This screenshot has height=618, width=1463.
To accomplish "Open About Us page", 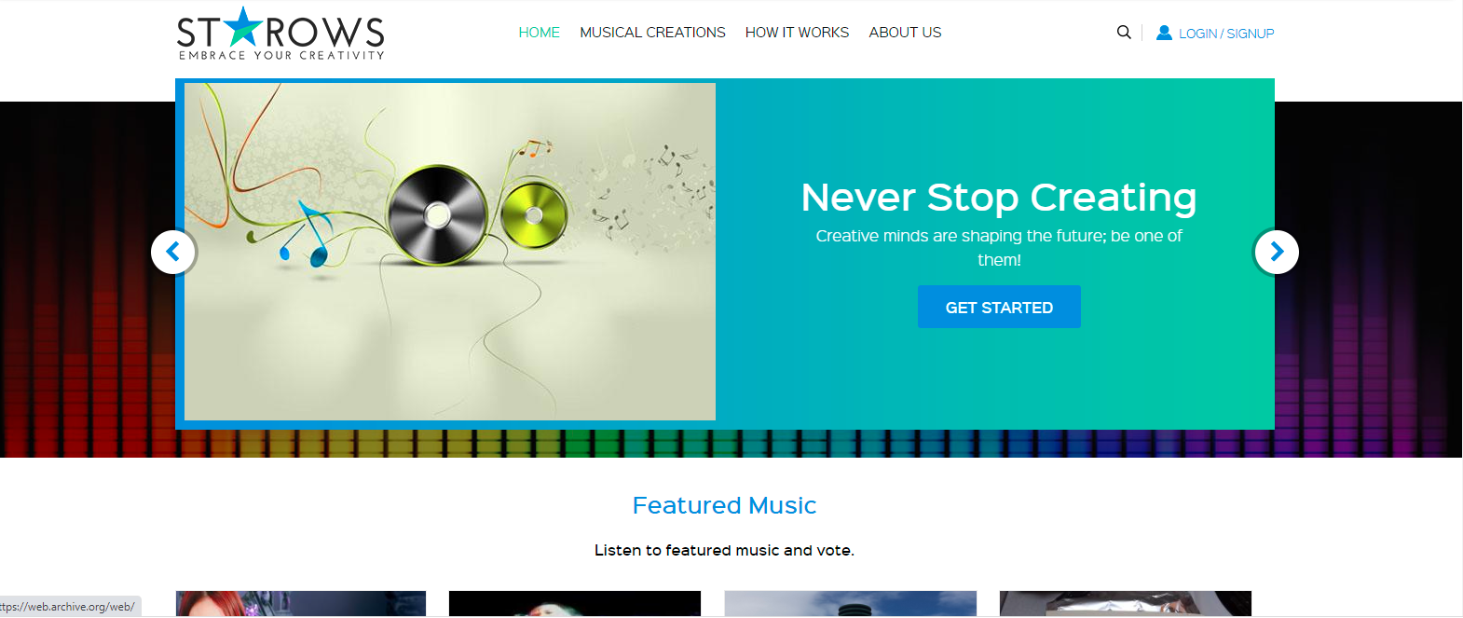I will (x=905, y=33).
